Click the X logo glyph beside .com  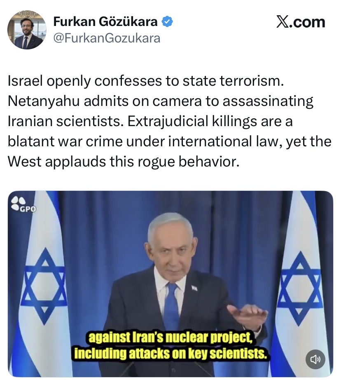point(282,22)
